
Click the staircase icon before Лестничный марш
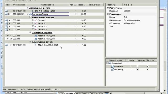tap(30, 14)
